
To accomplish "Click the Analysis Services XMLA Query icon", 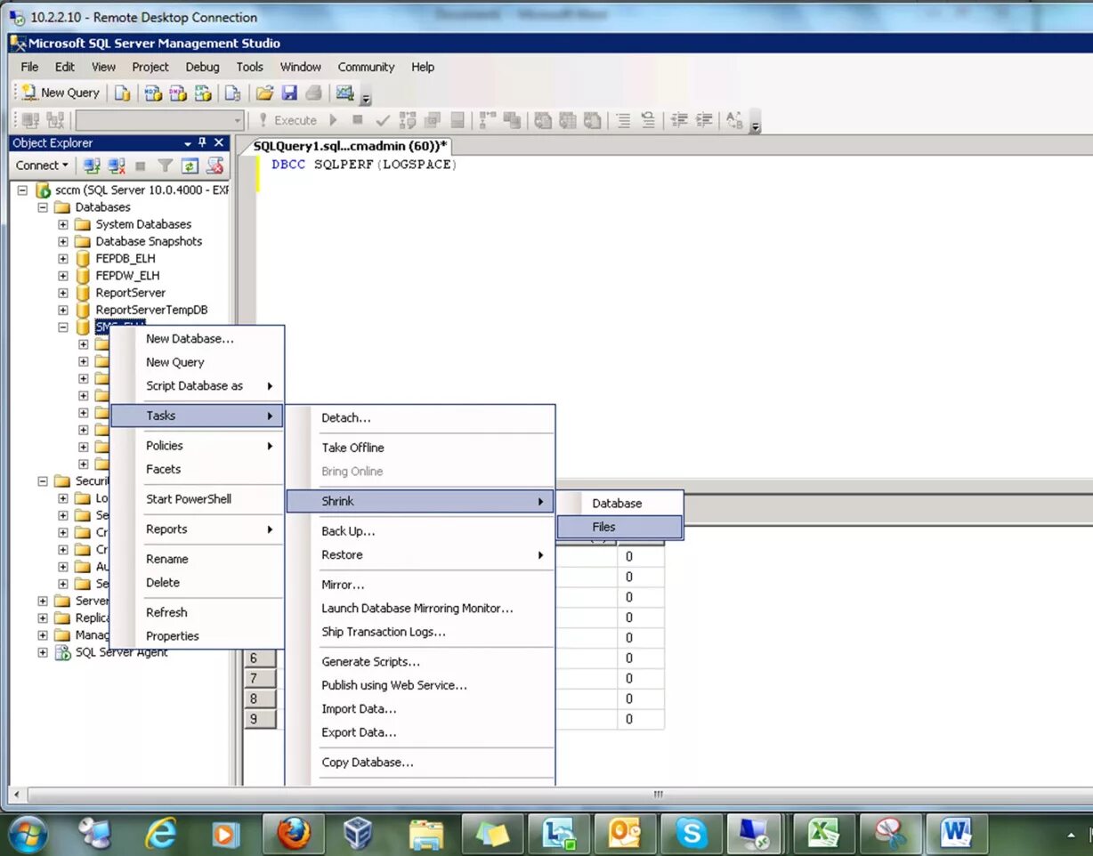I will pyautogui.click(x=203, y=93).
